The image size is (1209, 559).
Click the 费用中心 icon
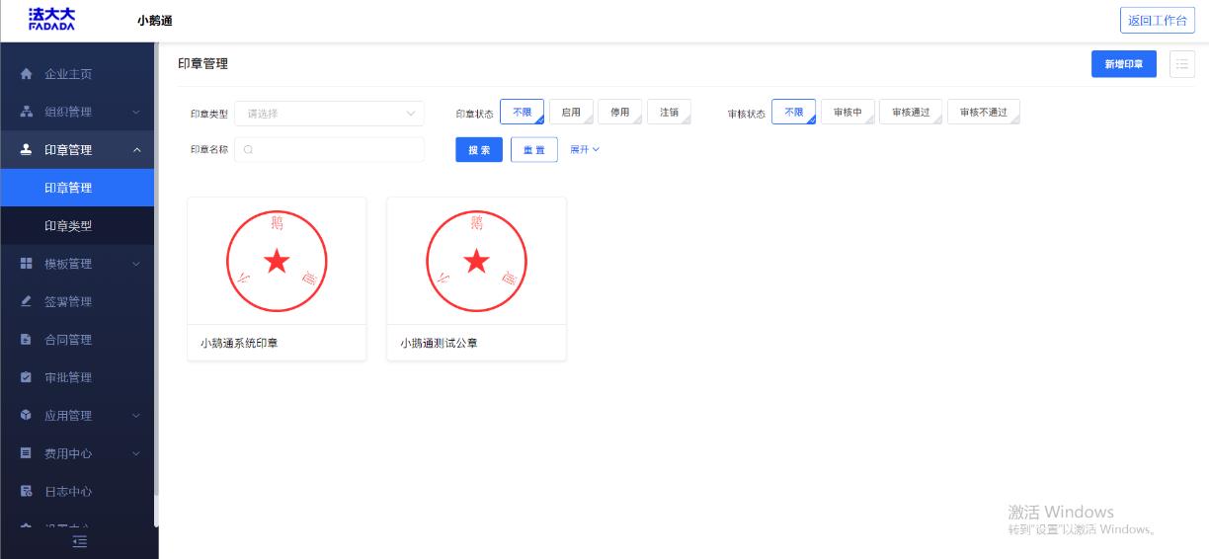(x=27, y=453)
